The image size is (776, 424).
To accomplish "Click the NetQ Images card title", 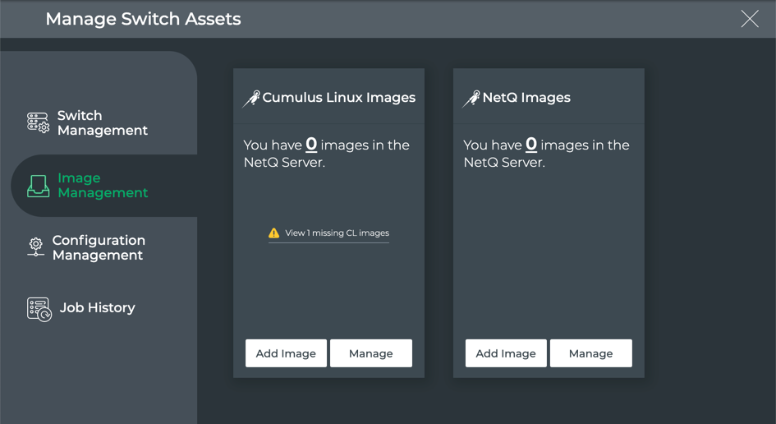I will [x=526, y=98].
